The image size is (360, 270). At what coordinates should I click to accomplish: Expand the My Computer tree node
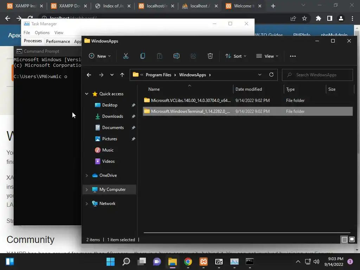point(86,189)
